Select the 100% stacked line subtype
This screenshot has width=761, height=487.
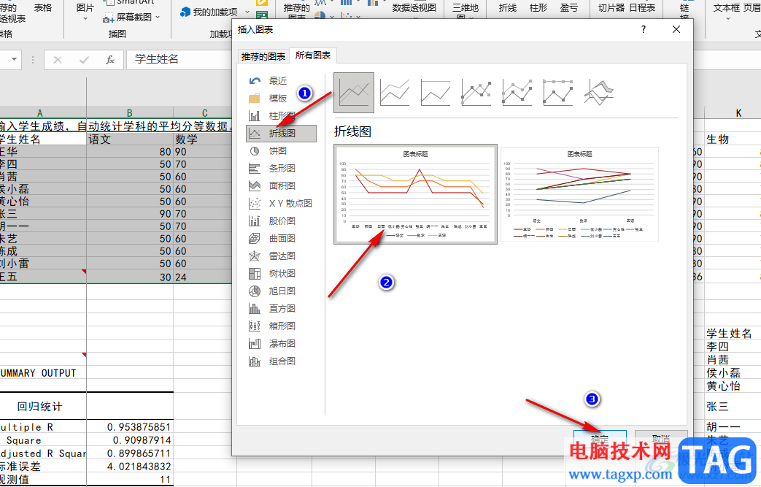coord(436,92)
